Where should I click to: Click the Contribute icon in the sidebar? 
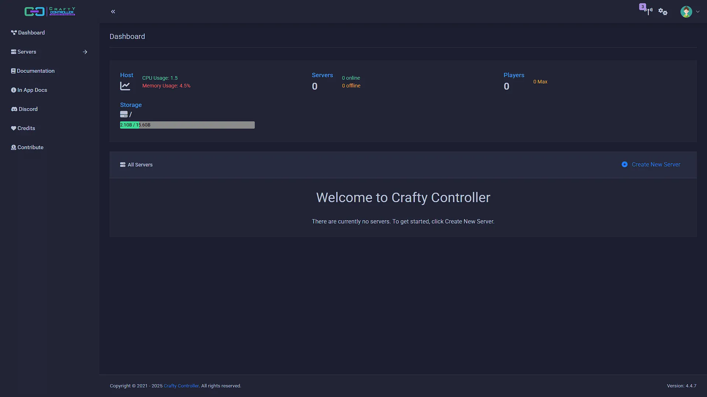click(14, 147)
